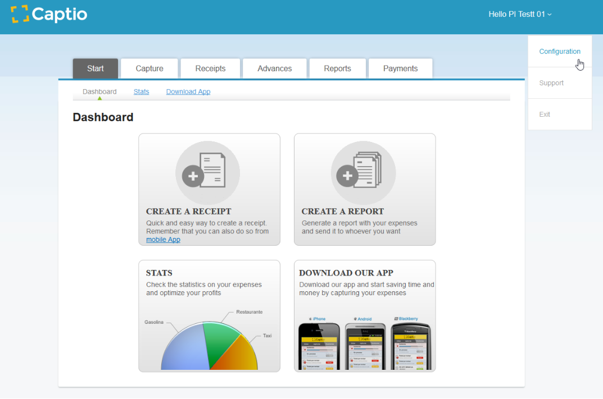Viewport: 603px width, 399px height.
Task: Open the Receipts tab
Action: (210, 68)
